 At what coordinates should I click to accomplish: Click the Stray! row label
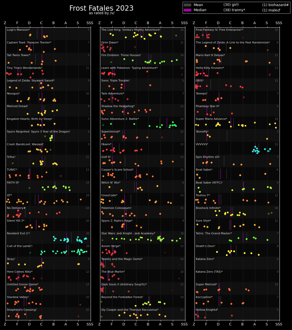11,259
